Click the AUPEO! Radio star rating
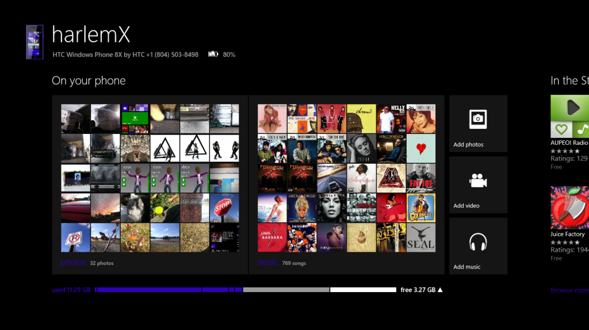The width and height of the screenshot is (589, 330). coord(565,151)
